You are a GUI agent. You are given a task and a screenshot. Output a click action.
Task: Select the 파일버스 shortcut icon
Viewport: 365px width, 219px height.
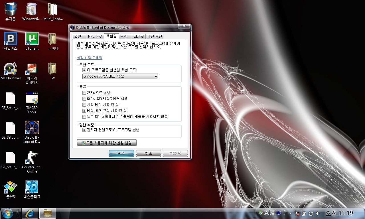click(x=11, y=41)
